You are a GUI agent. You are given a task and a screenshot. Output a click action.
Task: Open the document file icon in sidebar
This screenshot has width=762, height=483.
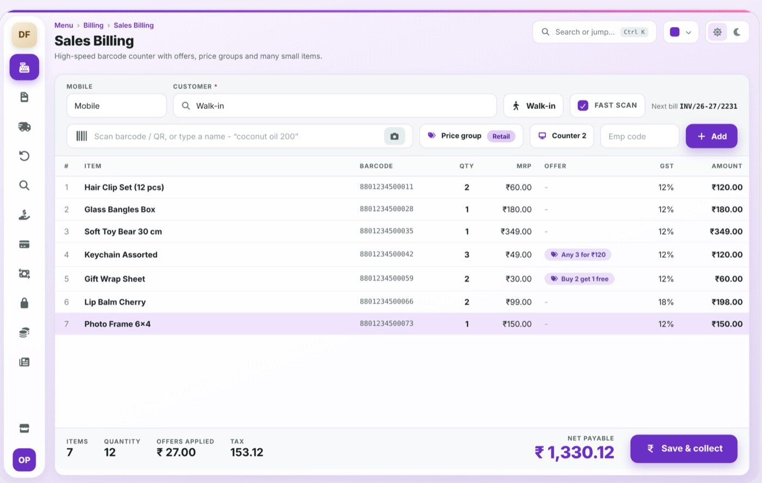tap(24, 97)
